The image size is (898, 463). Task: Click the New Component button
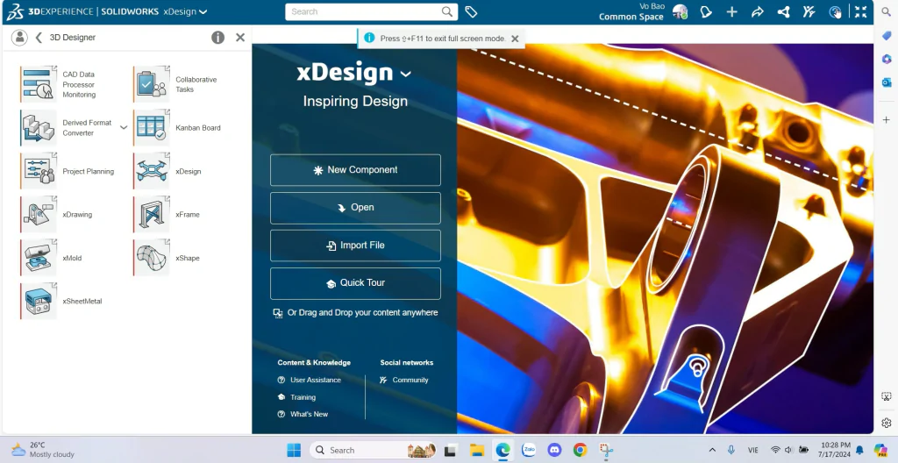tap(356, 169)
